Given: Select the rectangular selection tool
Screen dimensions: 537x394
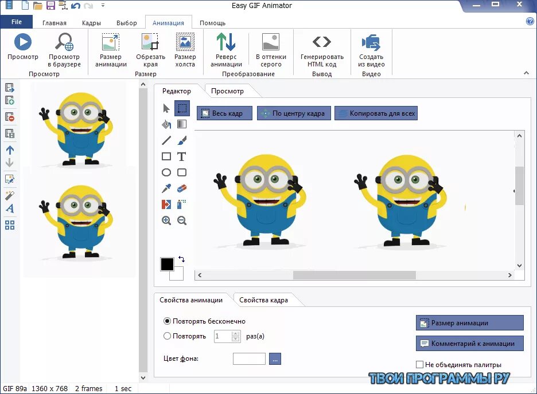Looking at the screenshot, I should (182, 108).
